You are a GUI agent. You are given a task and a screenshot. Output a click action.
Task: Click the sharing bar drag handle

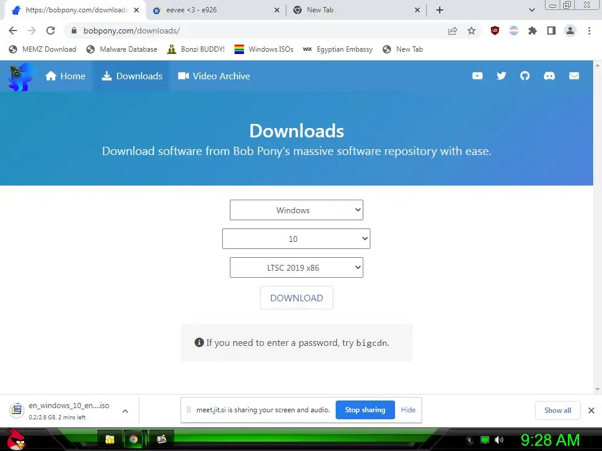(x=189, y=410)
